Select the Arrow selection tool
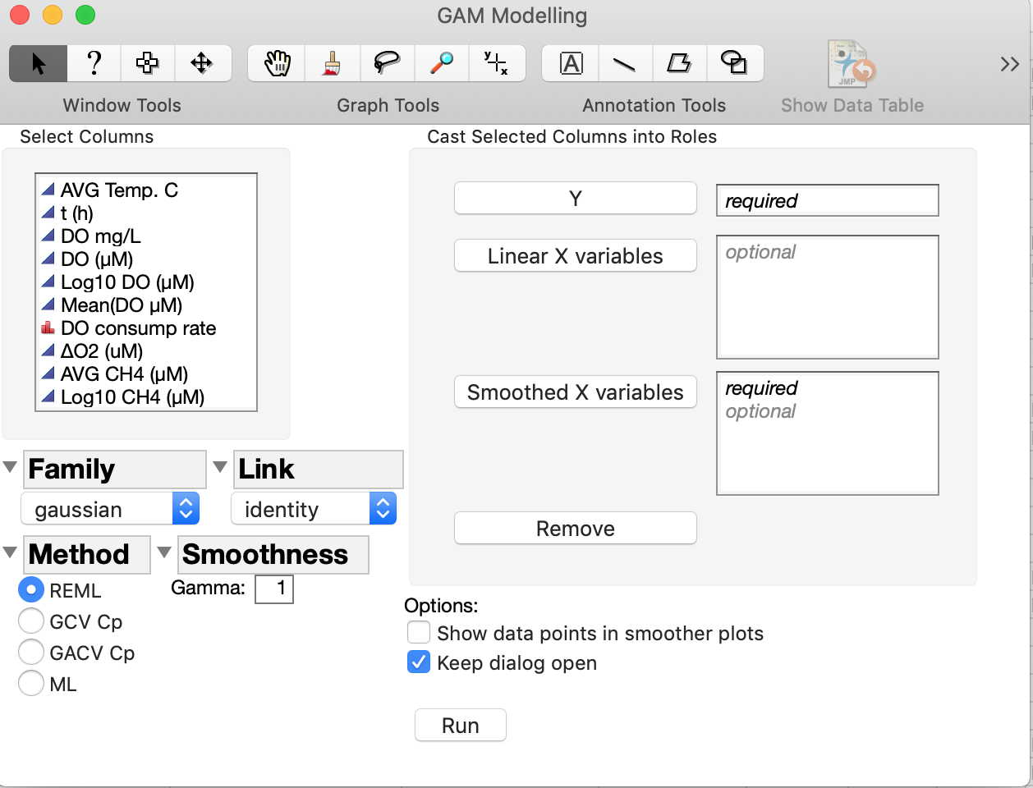The height and width of the screenshot is (788, 1033). click(38, 63)
